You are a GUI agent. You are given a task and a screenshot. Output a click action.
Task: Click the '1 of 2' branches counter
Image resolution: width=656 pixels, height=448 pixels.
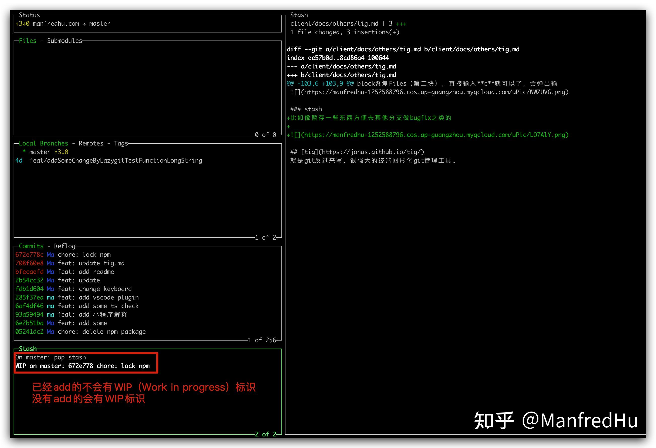(x=265, y=237)
